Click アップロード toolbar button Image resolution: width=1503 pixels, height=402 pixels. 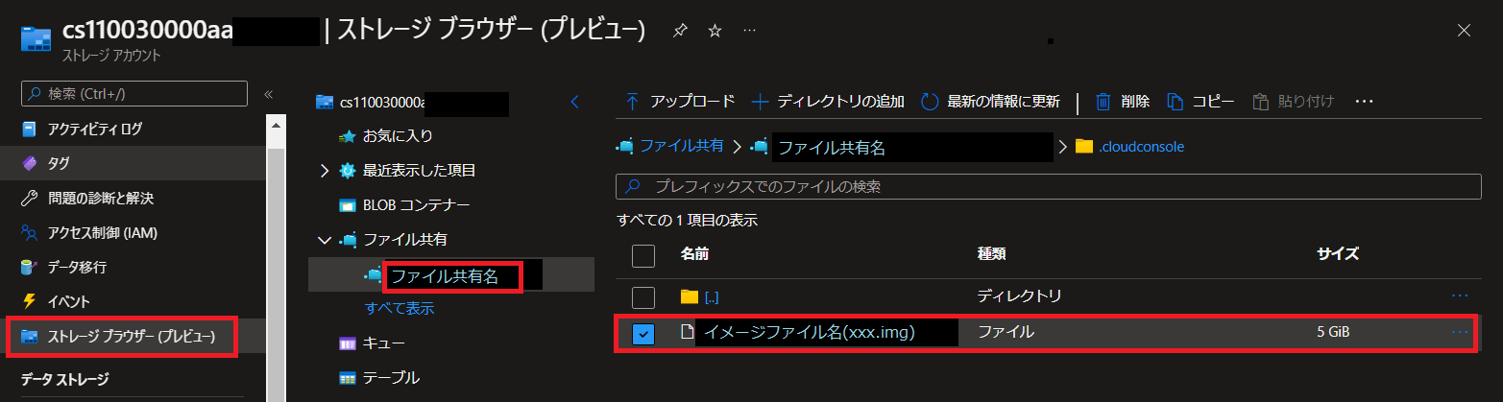[x=680, y=101]
